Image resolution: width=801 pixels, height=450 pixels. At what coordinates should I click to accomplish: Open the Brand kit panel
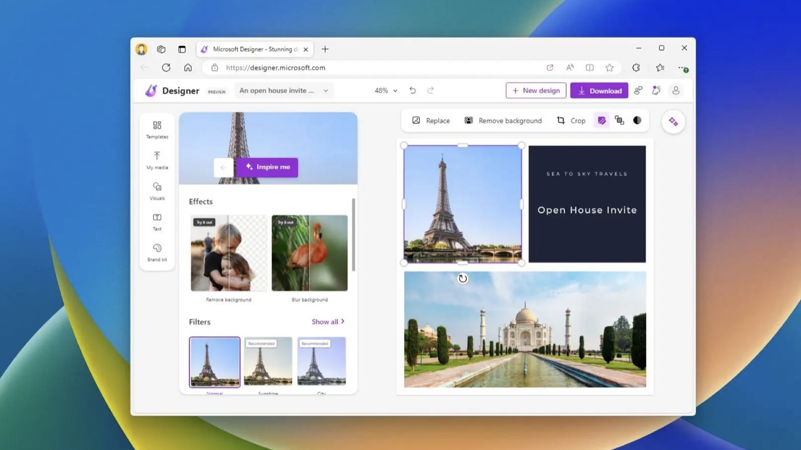pyautogui.click(x=157, y=253)
